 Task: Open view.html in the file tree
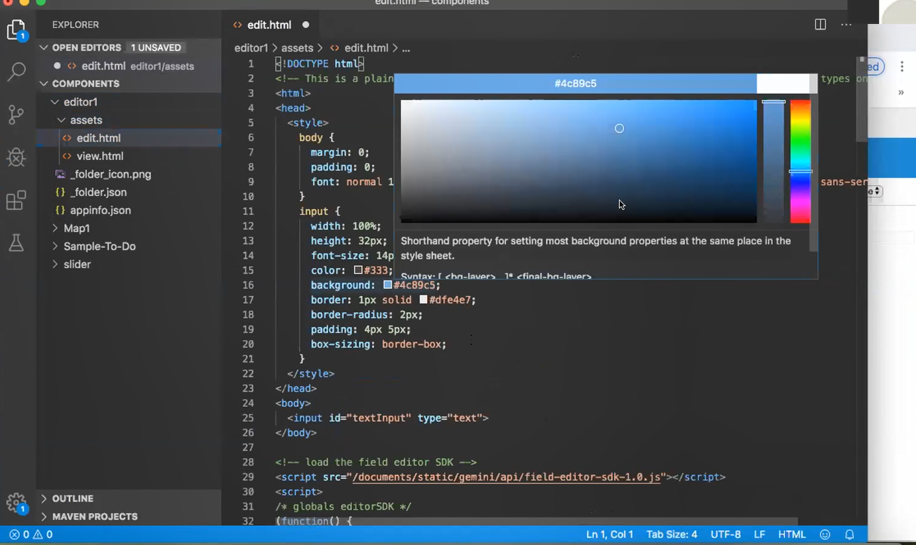point(99,156)
